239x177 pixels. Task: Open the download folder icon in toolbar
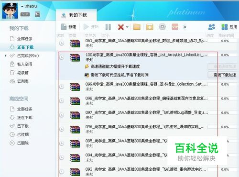pos(137,27)
